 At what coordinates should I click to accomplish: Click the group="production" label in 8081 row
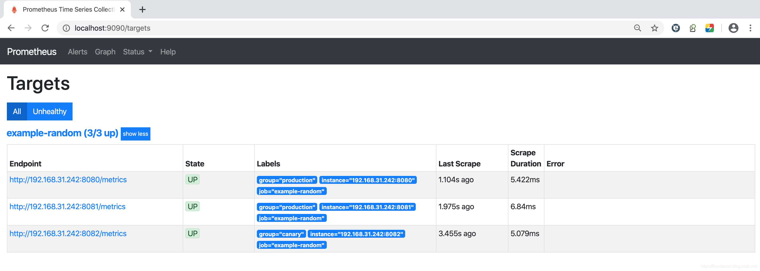(x=287, y=207)
